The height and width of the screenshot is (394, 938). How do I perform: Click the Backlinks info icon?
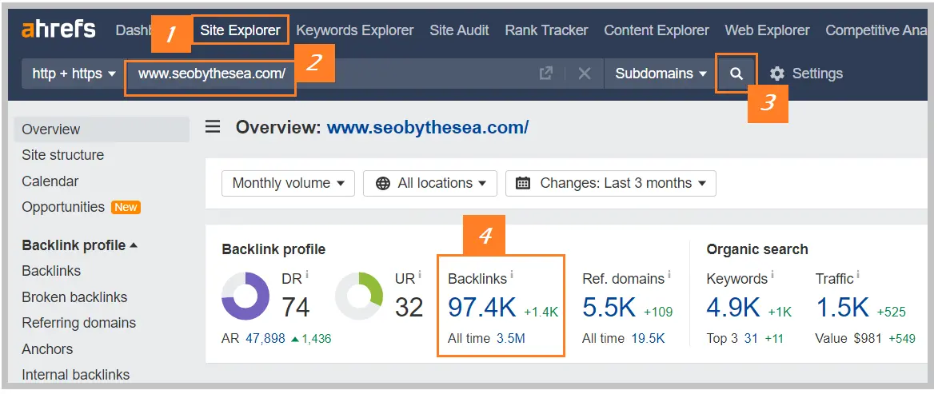(x=512, y=274)
